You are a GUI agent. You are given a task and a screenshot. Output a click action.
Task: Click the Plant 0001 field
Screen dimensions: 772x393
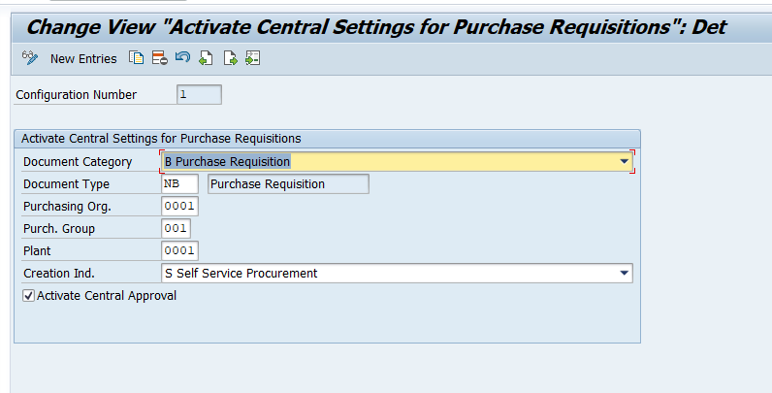pyautogui.click(x=179, y=250)
